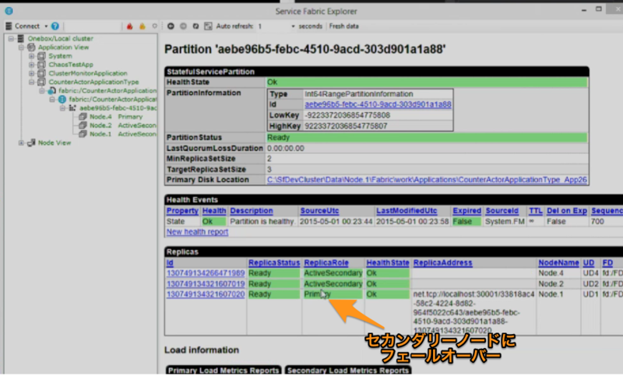
Task: Click the small heart health filter icon
Action: click(154, 26)
